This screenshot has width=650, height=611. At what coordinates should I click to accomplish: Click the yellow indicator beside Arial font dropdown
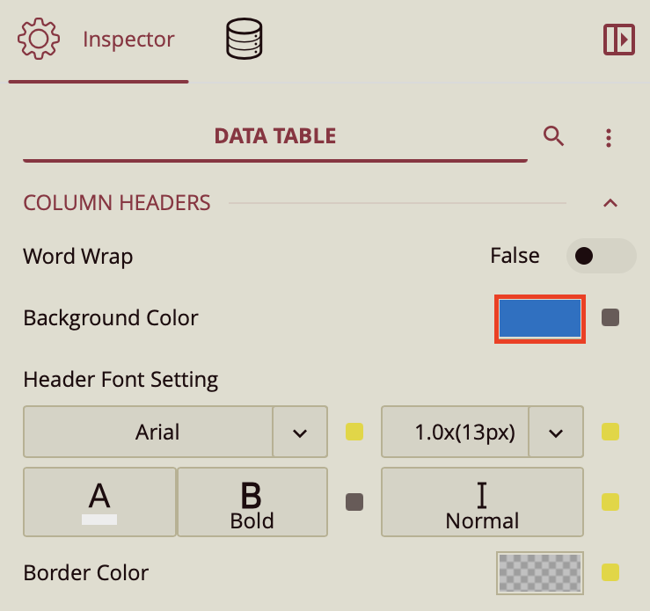click(x=354, y=432)
